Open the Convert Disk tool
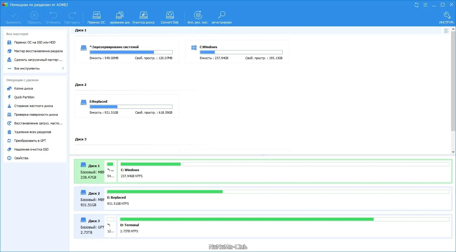Viewport: 456px width, 252px height. pos(170,18)
